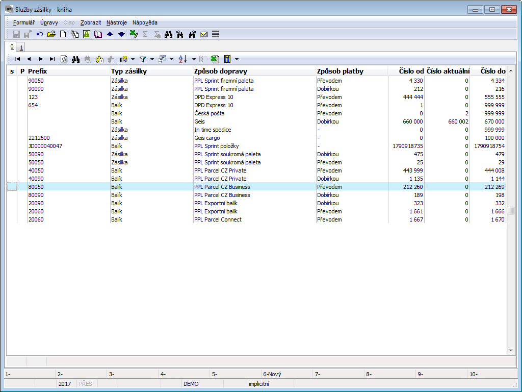This screenshot has height=392, width=522.
Task: Open the Nástroje menu
Action: (117, 22)
